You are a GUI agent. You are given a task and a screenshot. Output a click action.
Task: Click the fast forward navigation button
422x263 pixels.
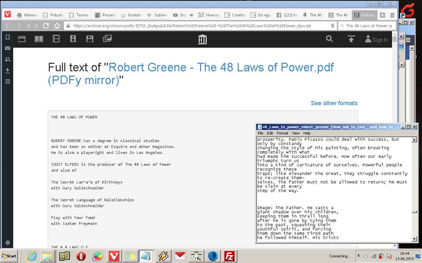click(36, 26)
